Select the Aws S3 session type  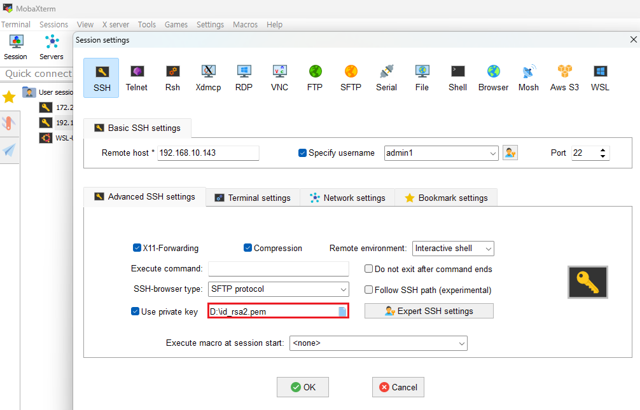(x=564, y=78)
